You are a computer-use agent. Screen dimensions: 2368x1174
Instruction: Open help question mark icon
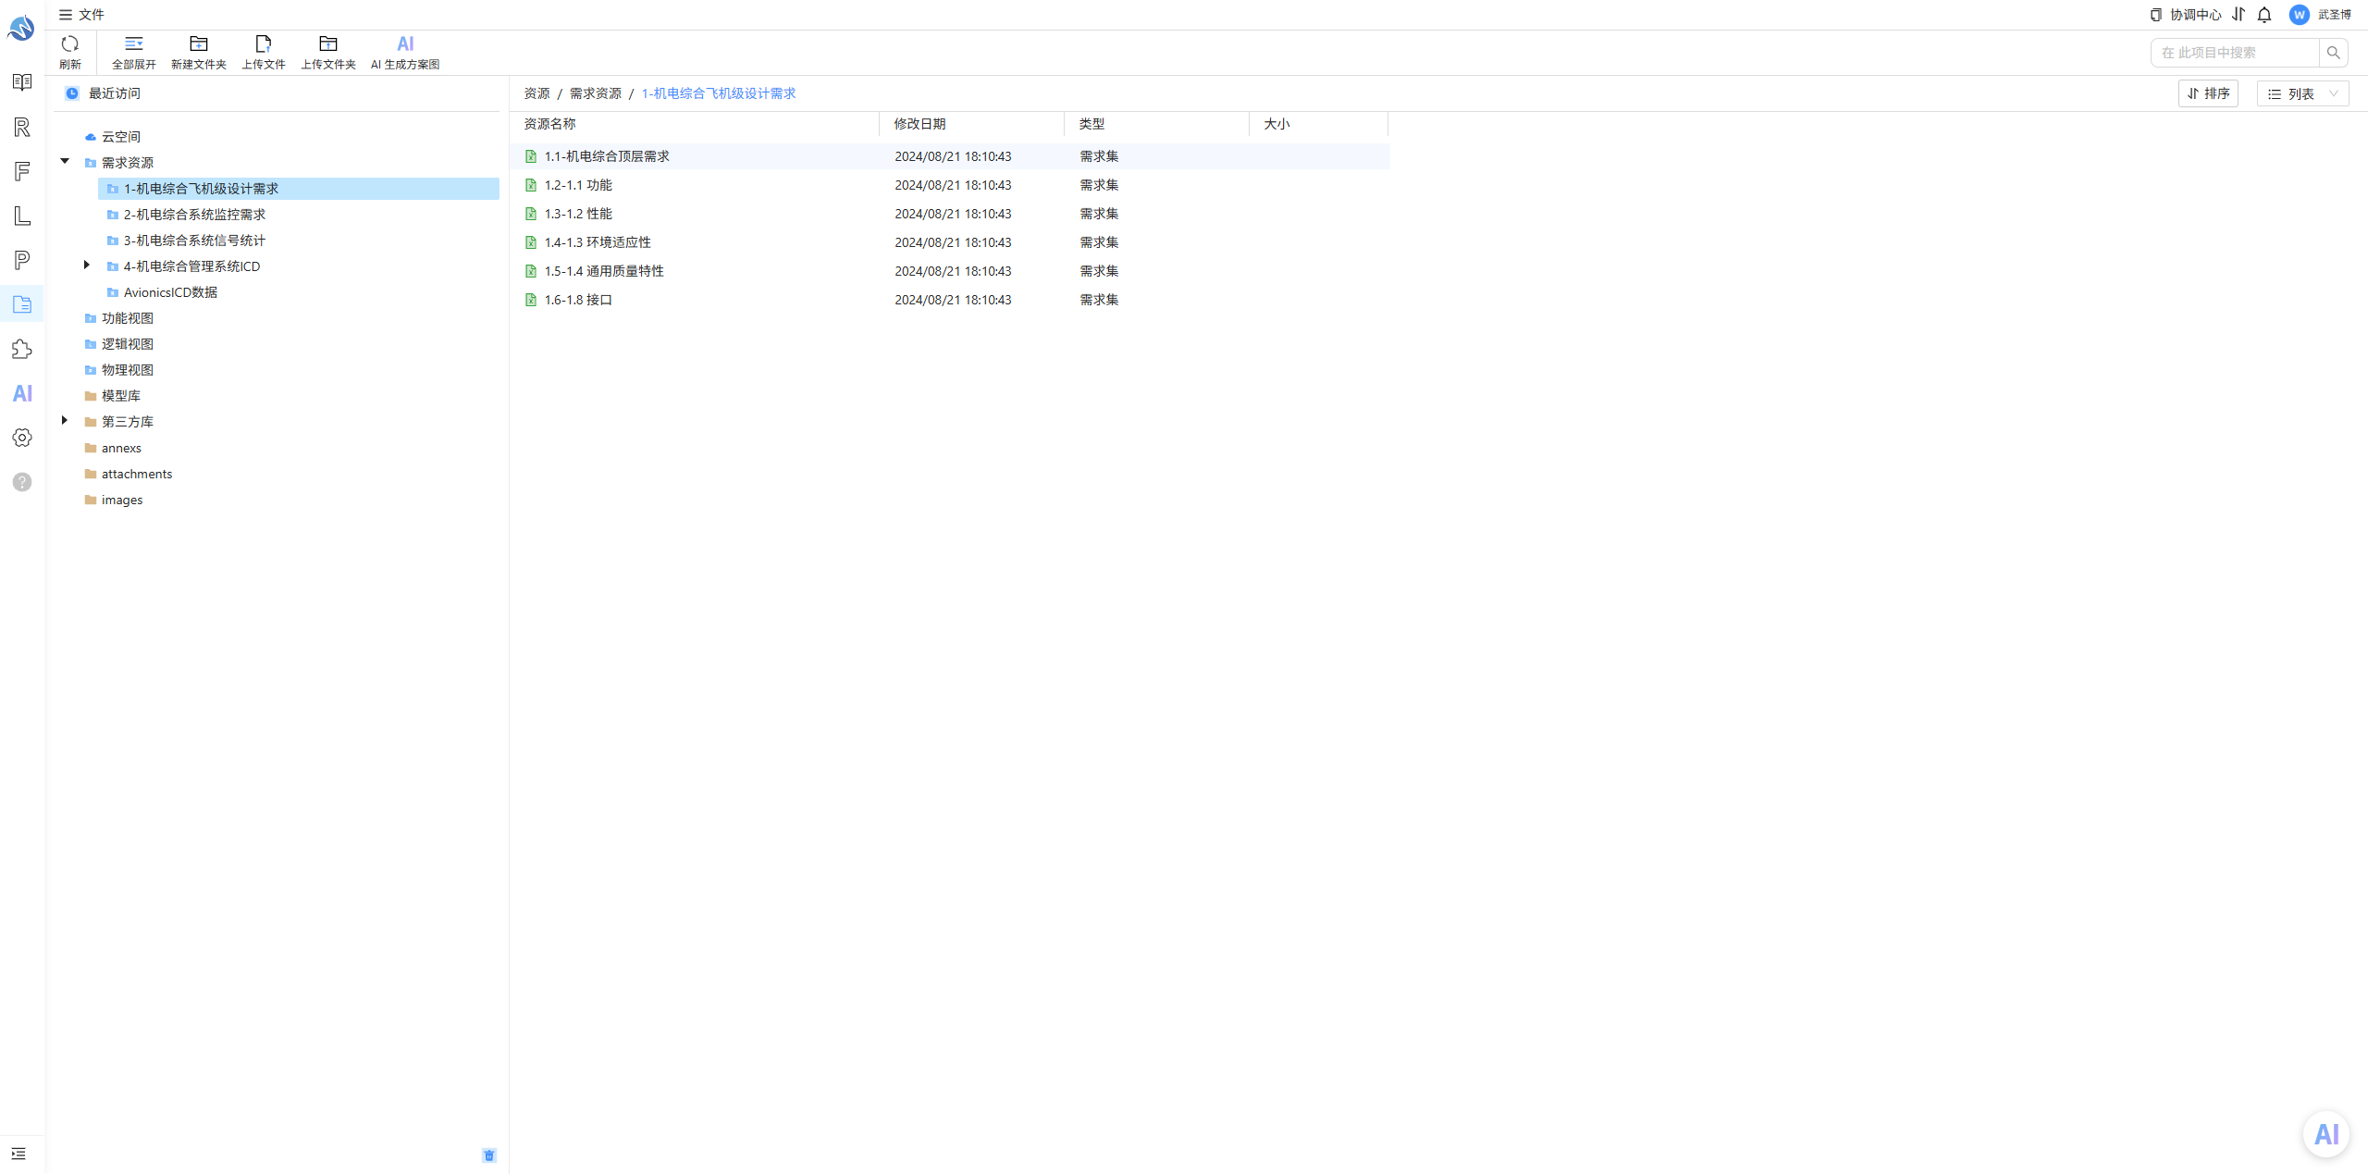coord(22,482)
